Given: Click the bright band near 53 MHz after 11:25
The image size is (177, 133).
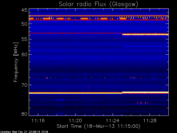Looking at the screenshot, I should (x=145, y=34).
